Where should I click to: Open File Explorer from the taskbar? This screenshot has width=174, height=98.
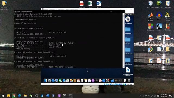(25, 96)
